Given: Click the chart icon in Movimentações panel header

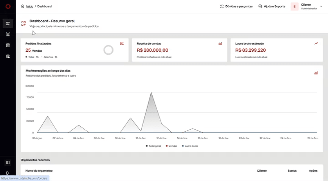Looking at the screenshot, I should click(316, 73).
